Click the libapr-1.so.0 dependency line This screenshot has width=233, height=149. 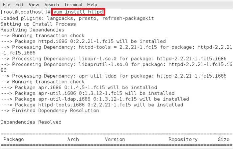point(114,59)
